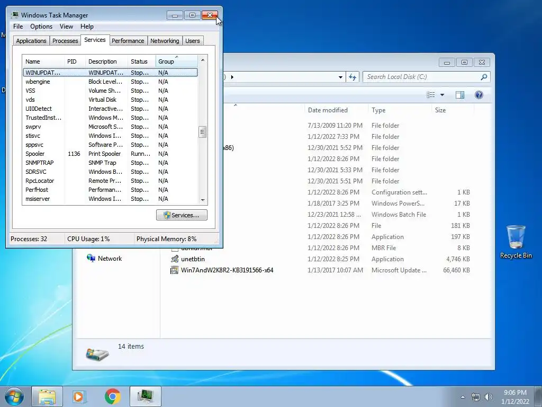Open the view options dropdown arrow

tap(442, 95)
